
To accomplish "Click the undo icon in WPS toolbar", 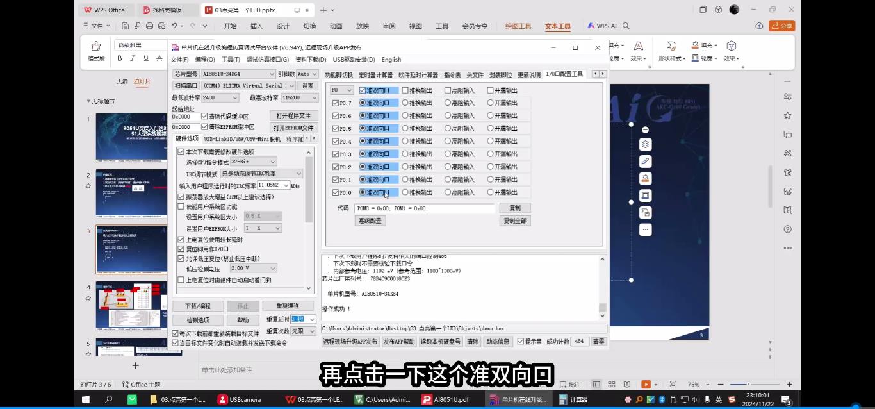I will coord(176,26).
